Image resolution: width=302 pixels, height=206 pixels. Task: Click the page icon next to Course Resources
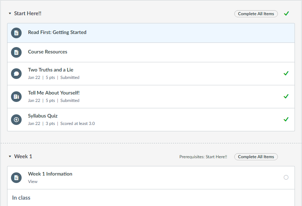(16, 52)
